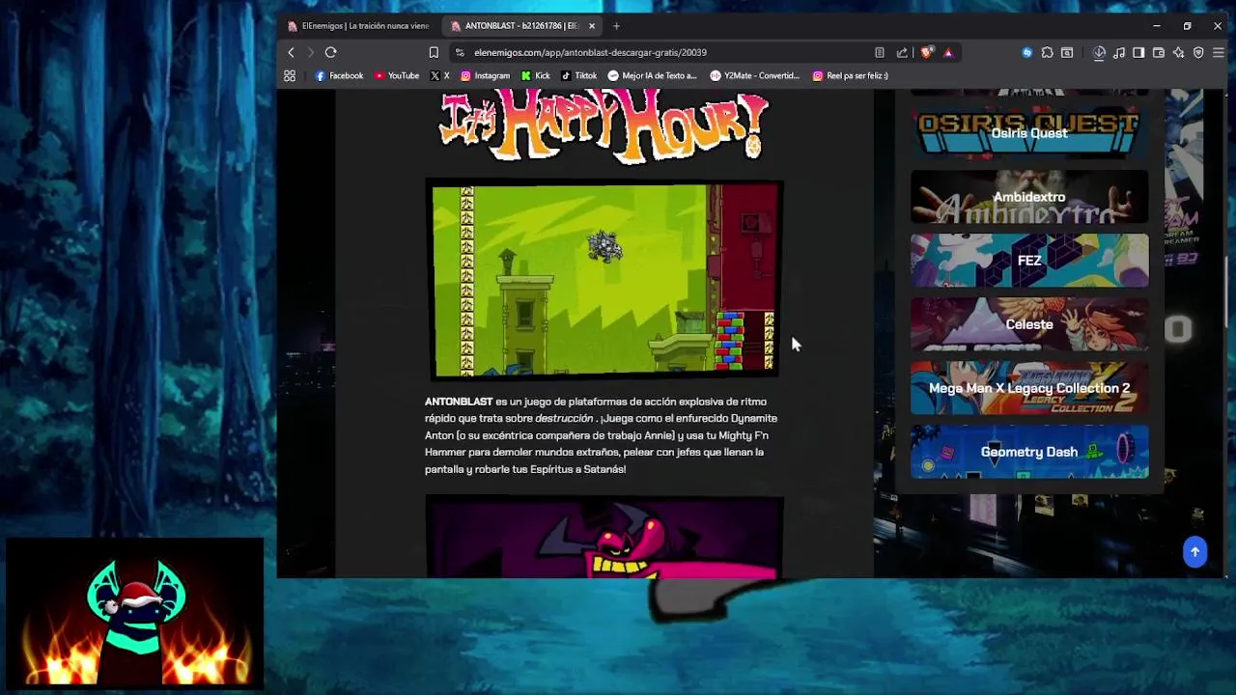This screenshot has height=695, width=1236.
Task: Open the Facebook bookmark
Action: click(339, 75)
